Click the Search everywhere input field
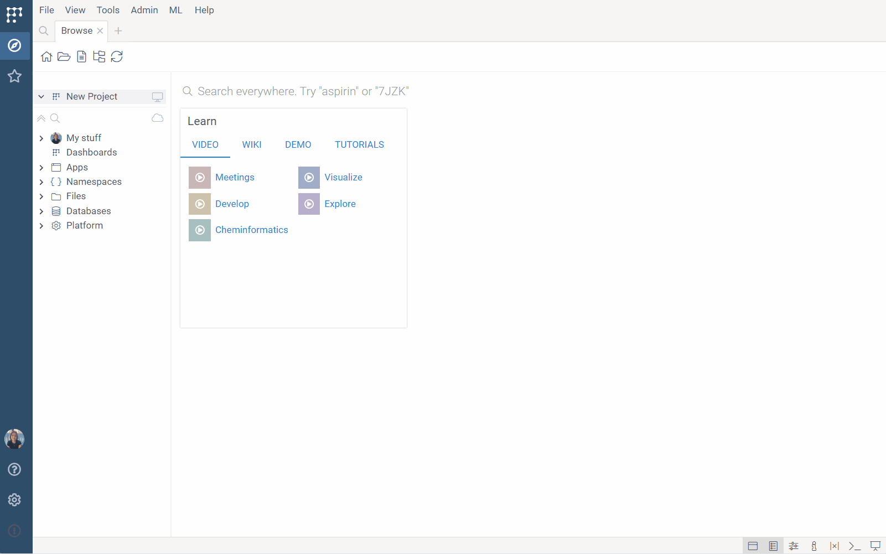This screenshot has height=554, width=886. click(303, 91)
